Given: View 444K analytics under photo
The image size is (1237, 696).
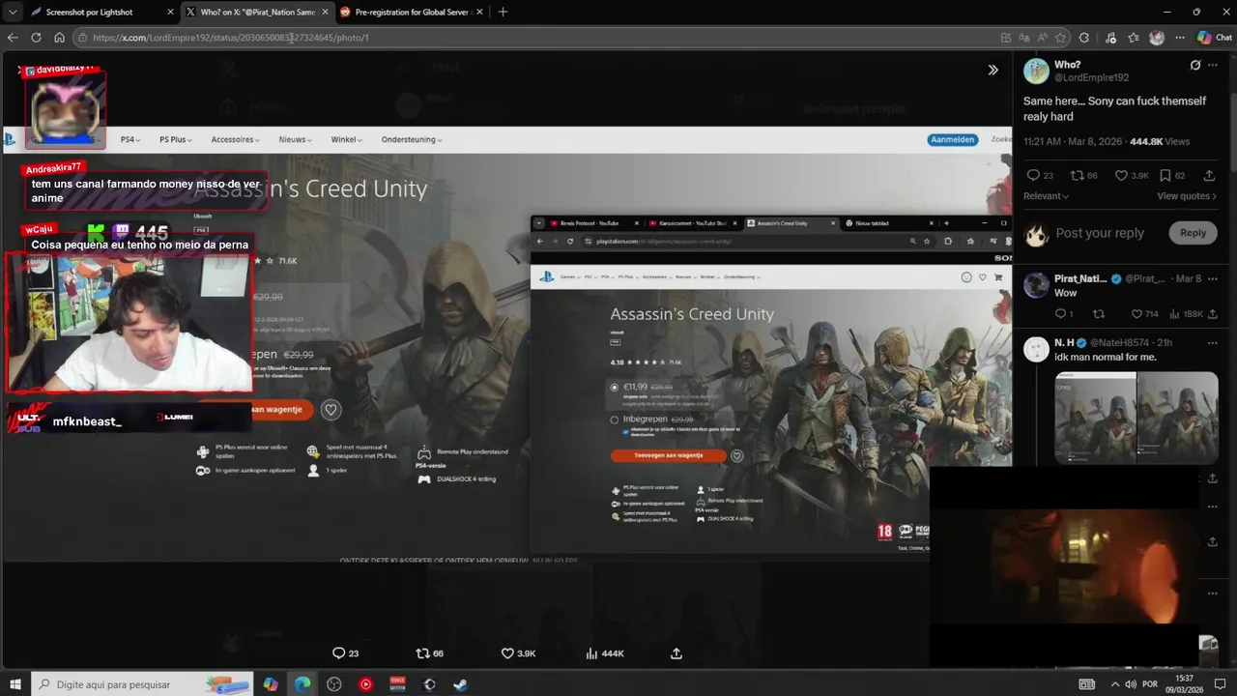Looking at the screenshot, I should 605,653.
